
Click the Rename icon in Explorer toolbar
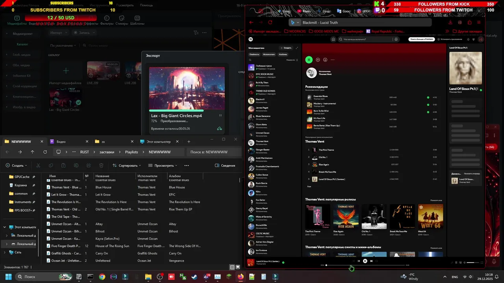76,165
